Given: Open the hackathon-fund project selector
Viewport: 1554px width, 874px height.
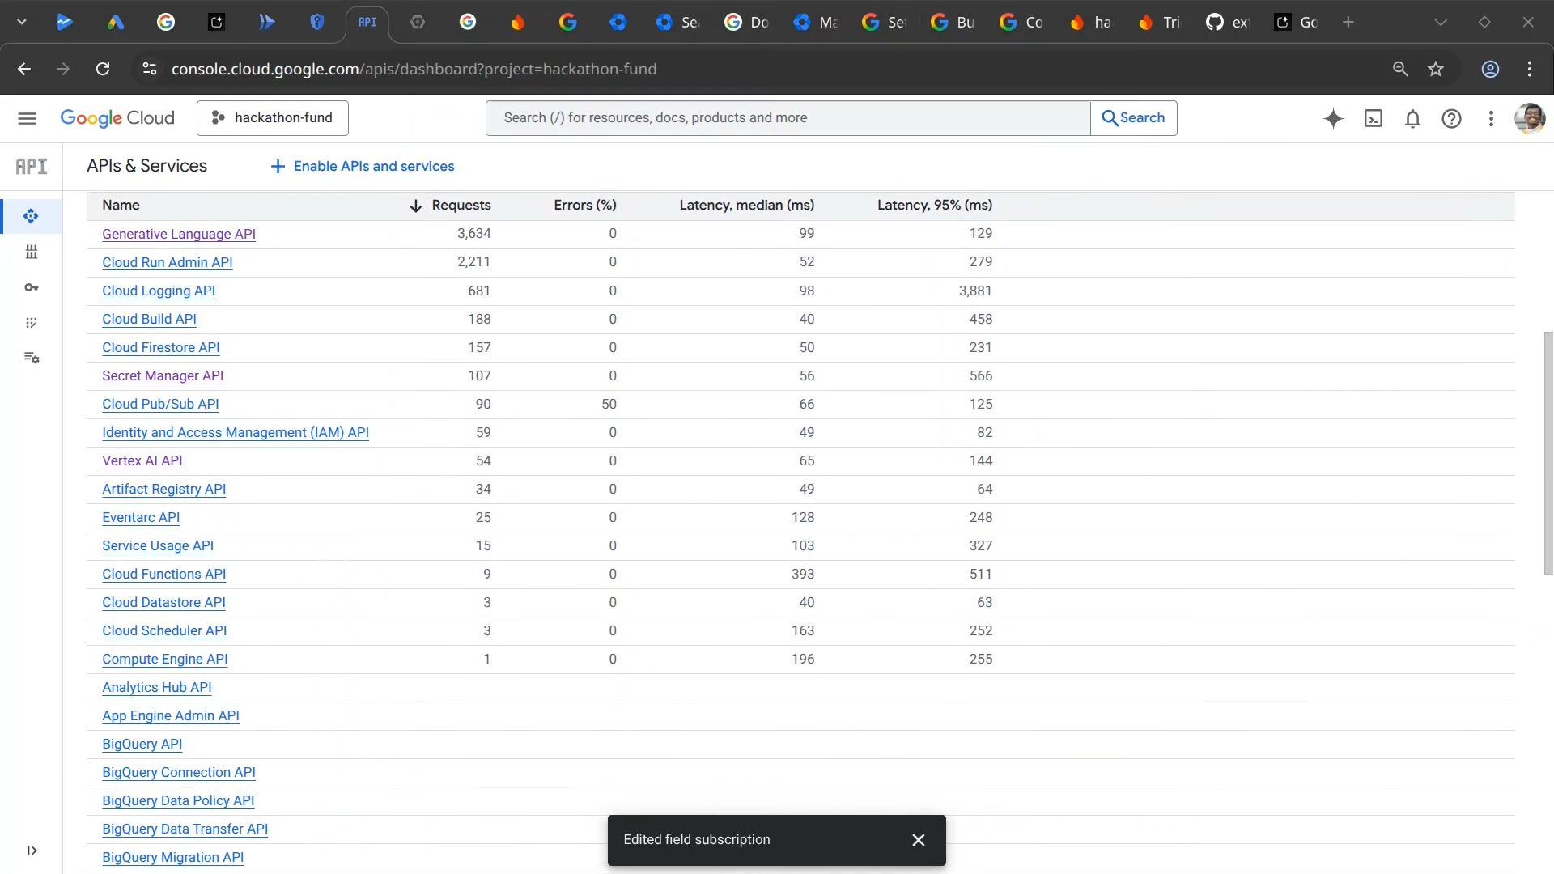Looking at the screenshot, I should [x=273, y=118].
